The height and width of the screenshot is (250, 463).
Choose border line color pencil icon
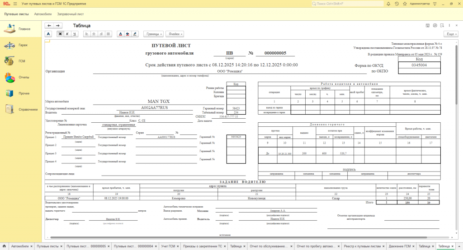pyautogui.click(x=135, y=34)
